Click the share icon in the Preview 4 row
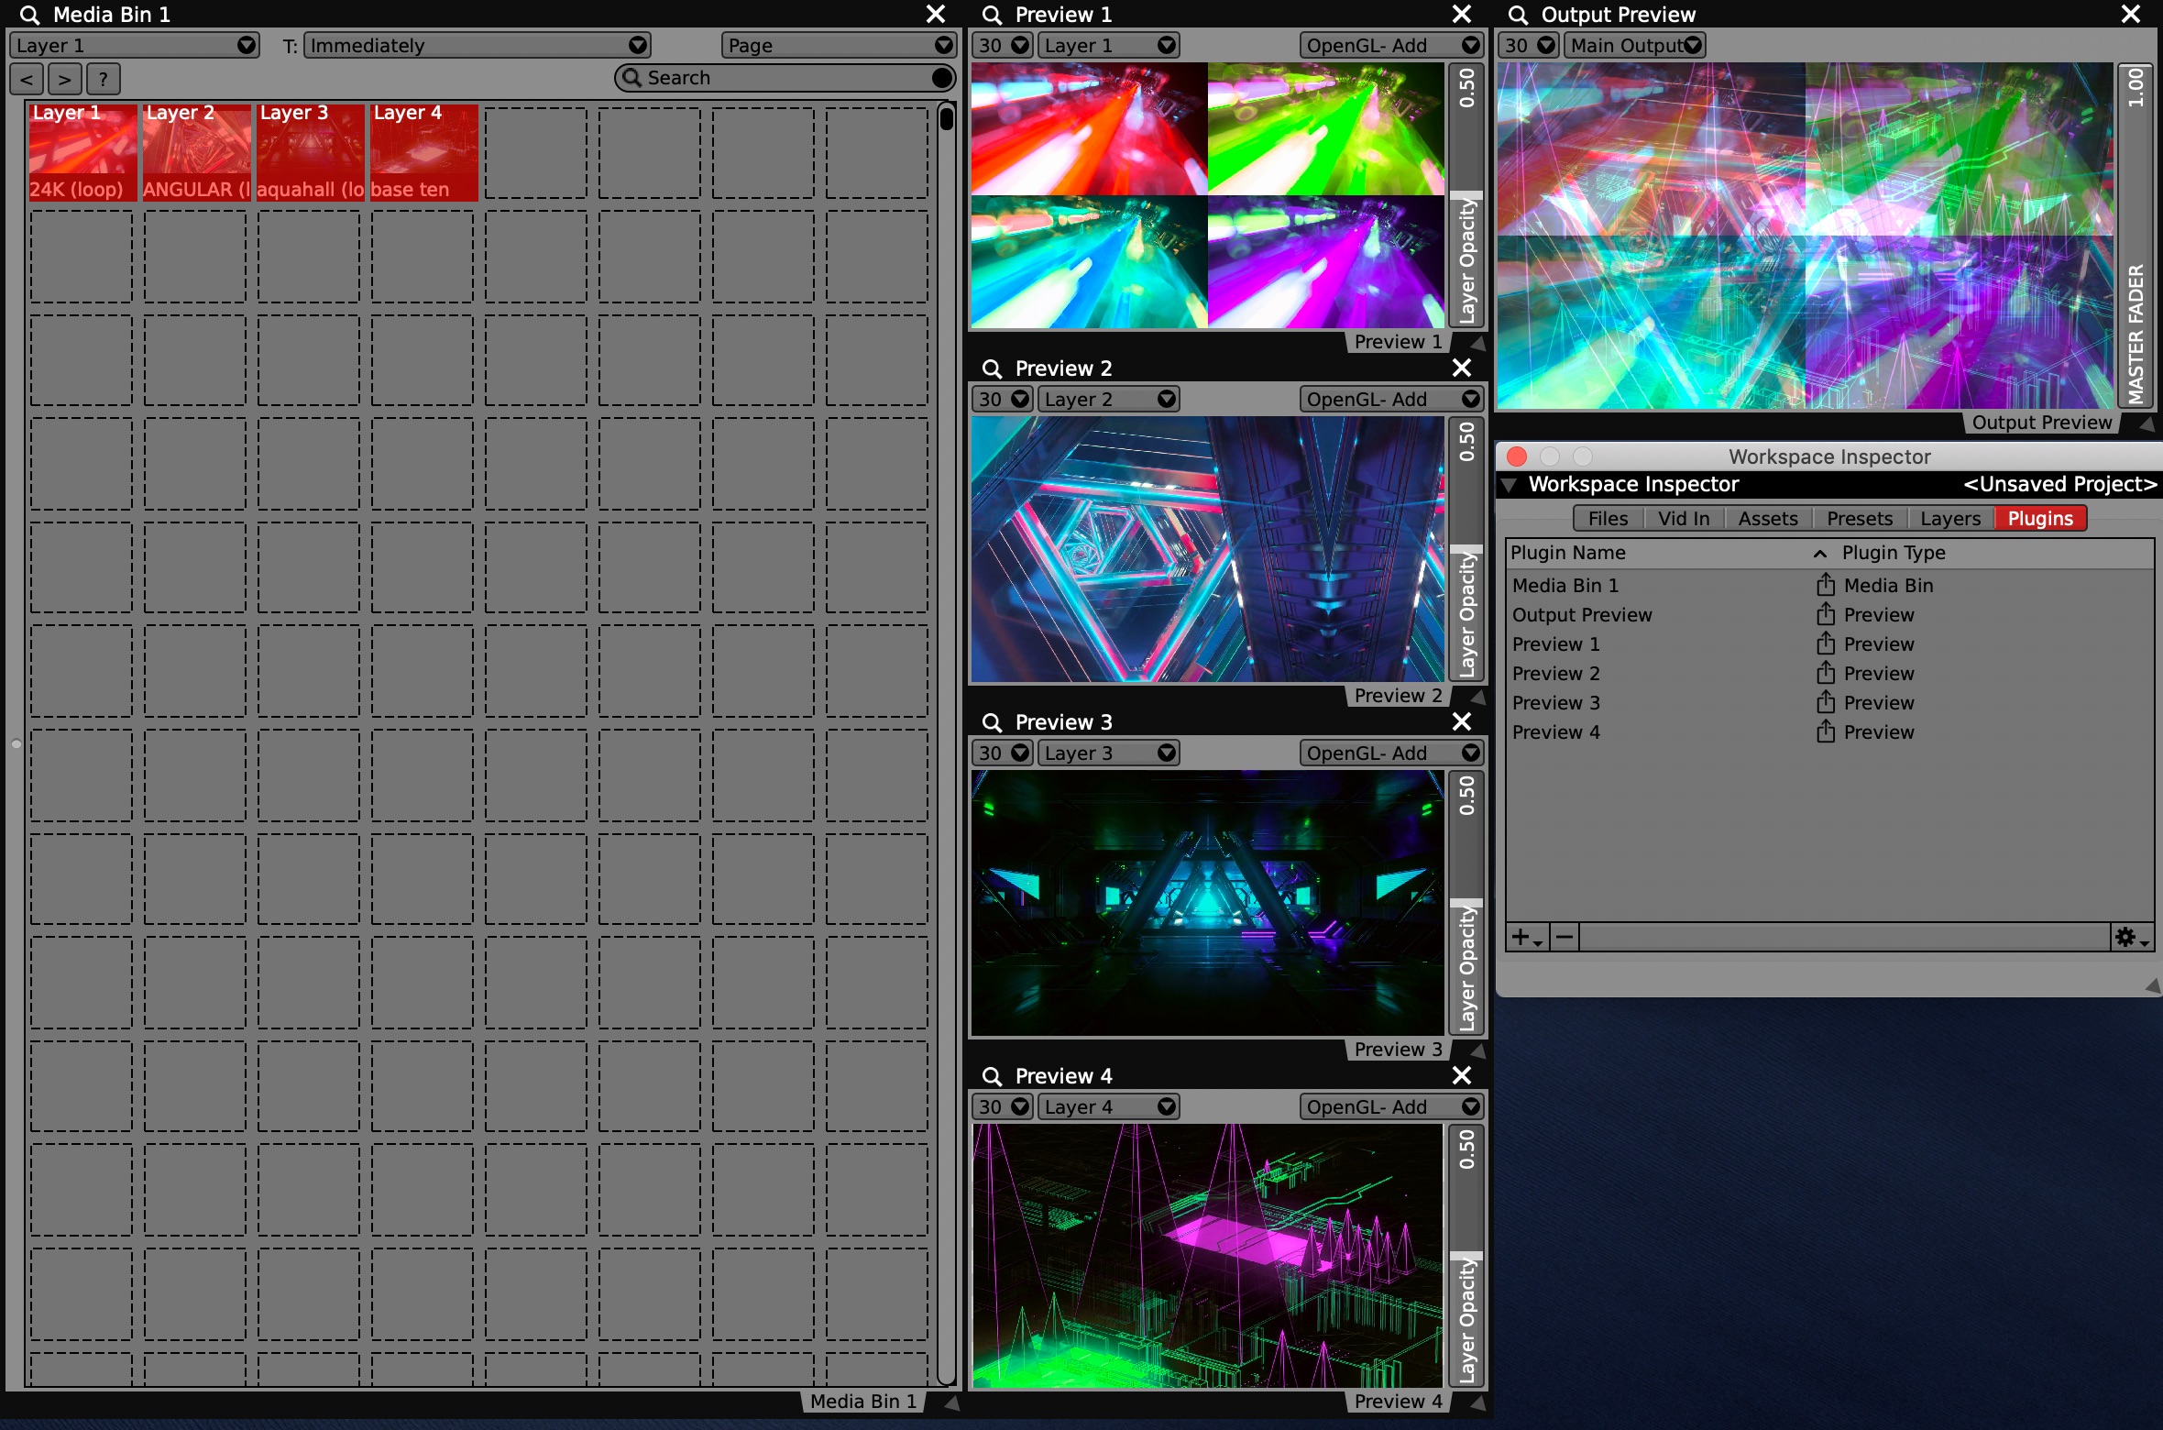Image resolution: width=2163 pixels, height=1430 pixels. pos(1826,731)
